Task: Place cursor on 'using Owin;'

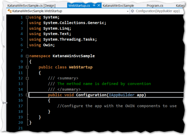Action: [x=42, y=45]
